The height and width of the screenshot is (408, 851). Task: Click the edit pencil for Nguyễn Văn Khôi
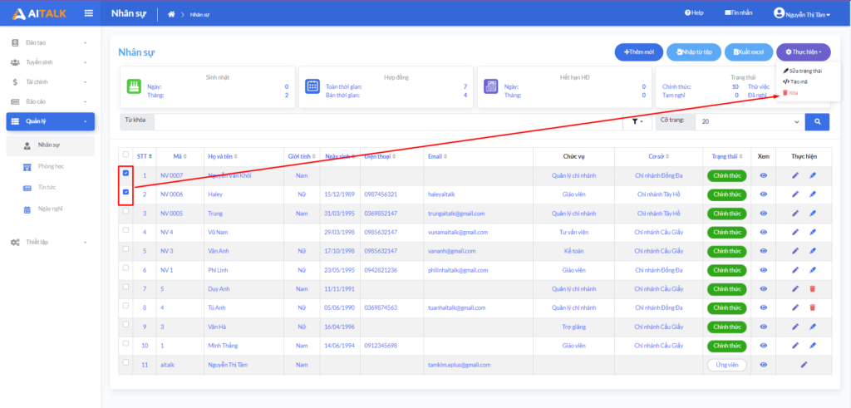click(794, 175)
